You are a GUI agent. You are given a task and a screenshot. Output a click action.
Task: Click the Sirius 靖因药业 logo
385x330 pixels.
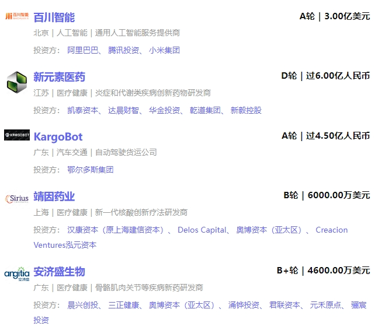coord(17,198)
